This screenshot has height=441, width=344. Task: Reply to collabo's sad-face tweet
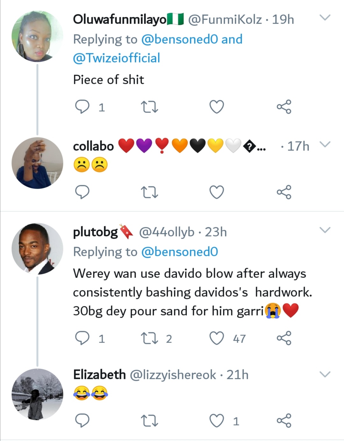coord(82,192)
